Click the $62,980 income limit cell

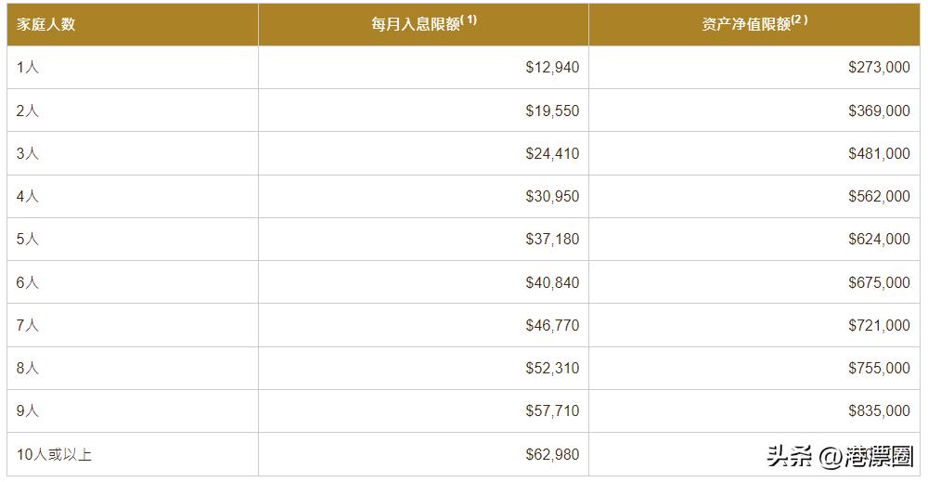552,454
